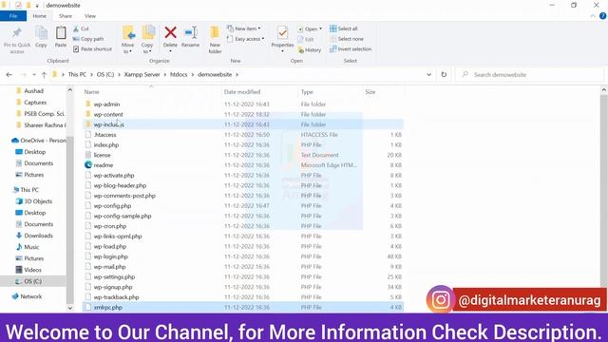
Task: Sort by the Size column header
Action: point(370,92)
